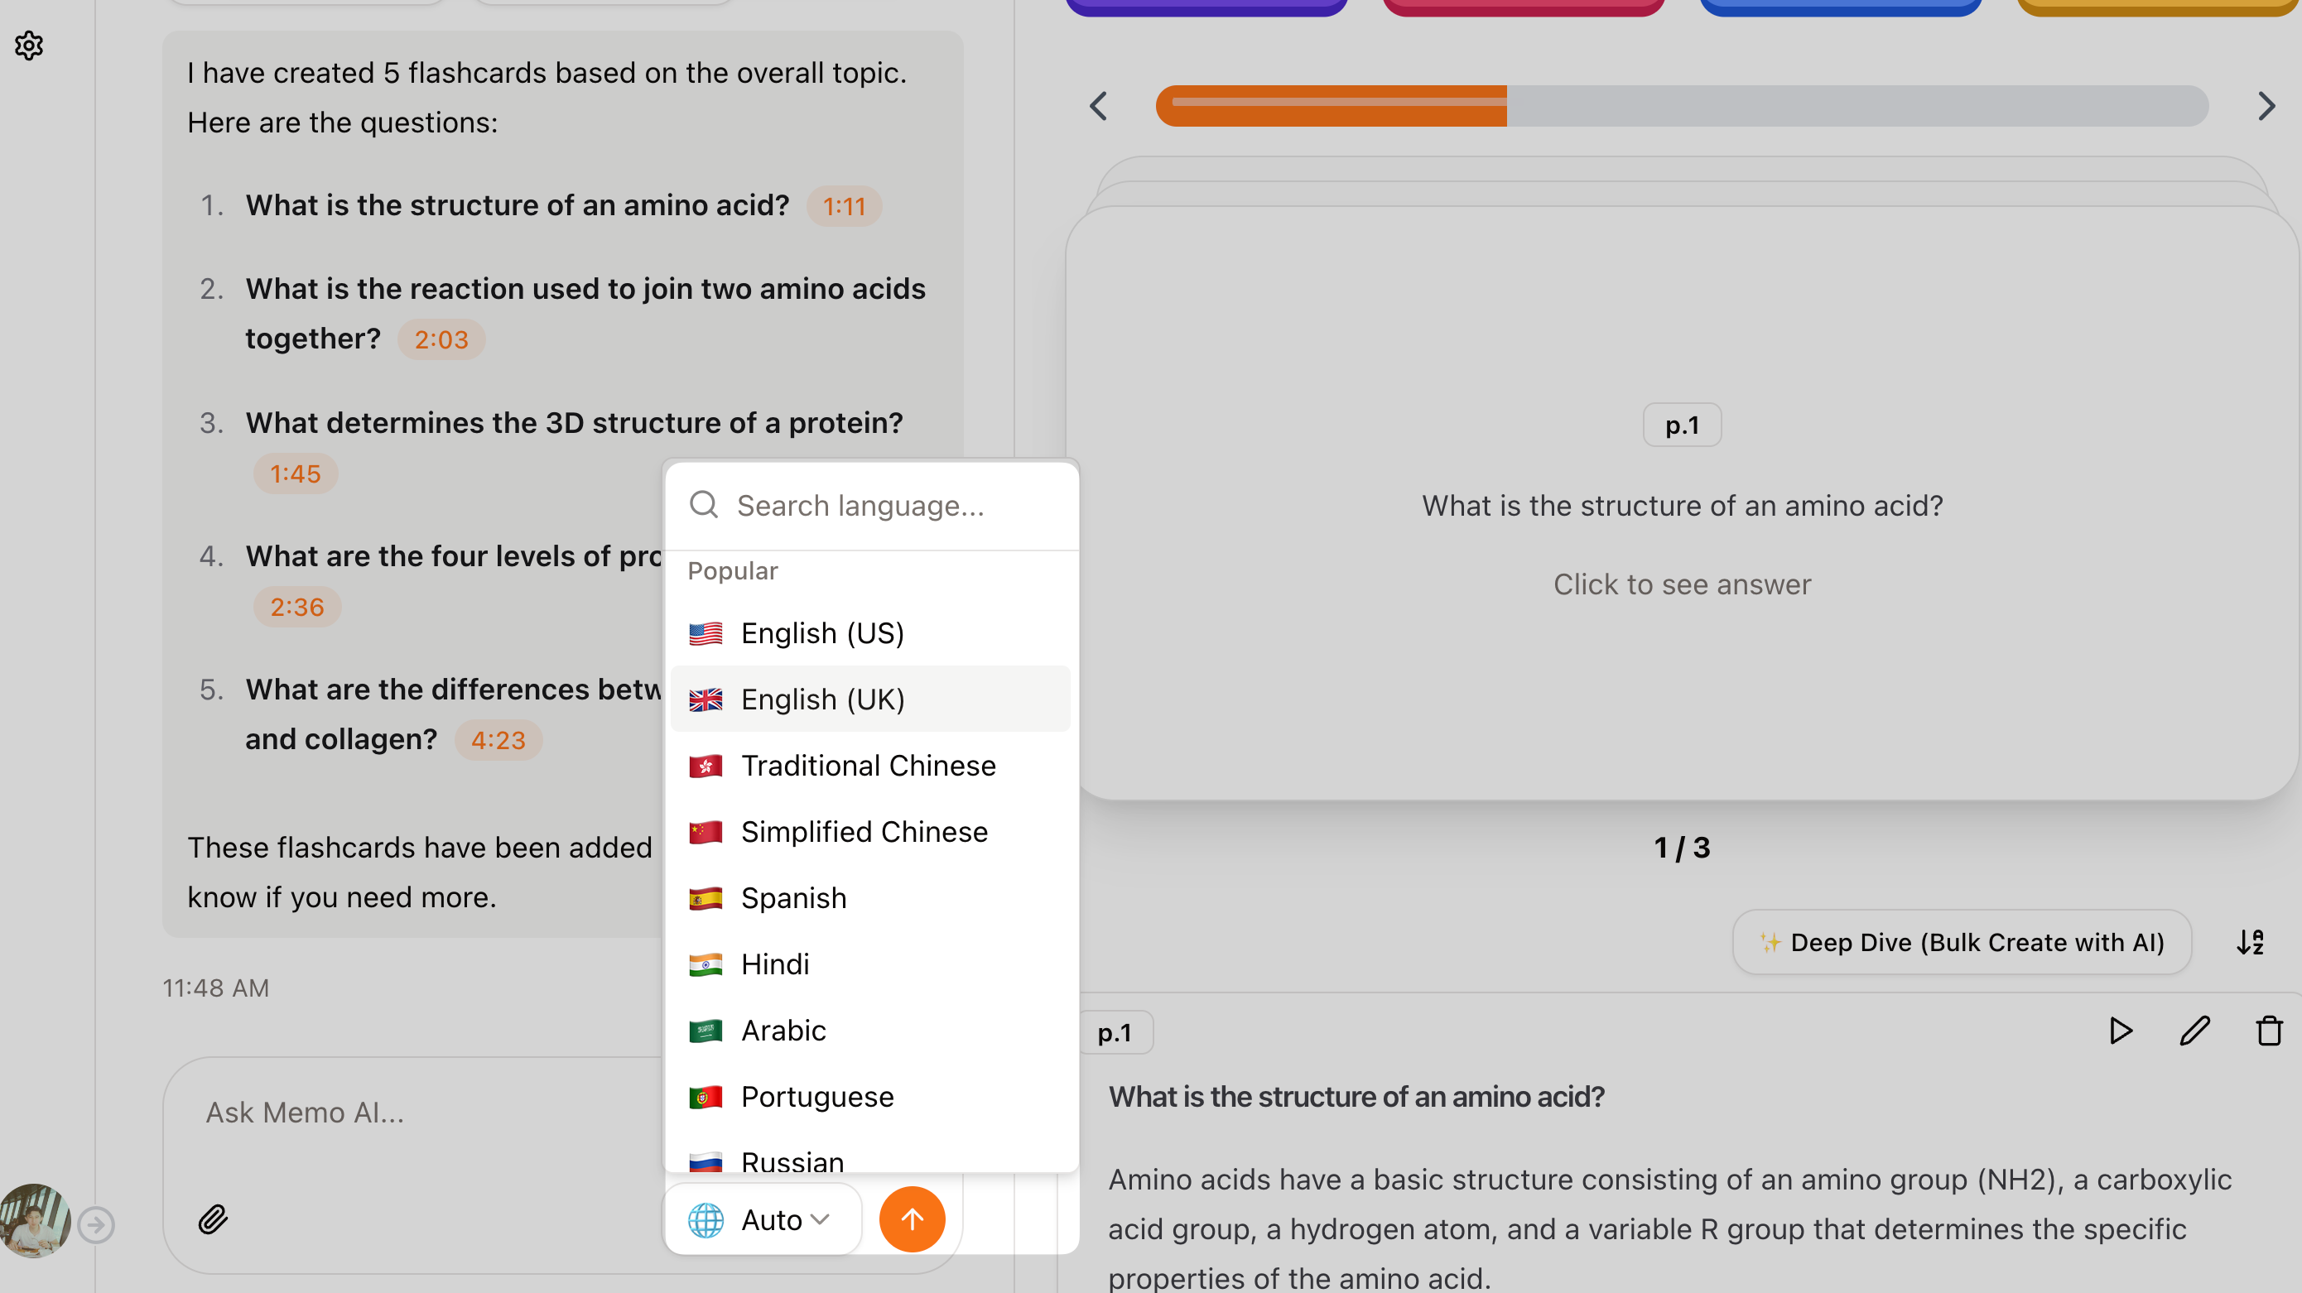Click the paperclip attach file icon
The height and width of the screenshot is (1293, 2302).
(x=213, y=1219)
